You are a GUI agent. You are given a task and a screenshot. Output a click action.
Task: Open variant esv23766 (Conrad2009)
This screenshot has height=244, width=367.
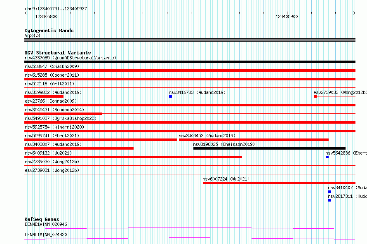click(51, 101)
